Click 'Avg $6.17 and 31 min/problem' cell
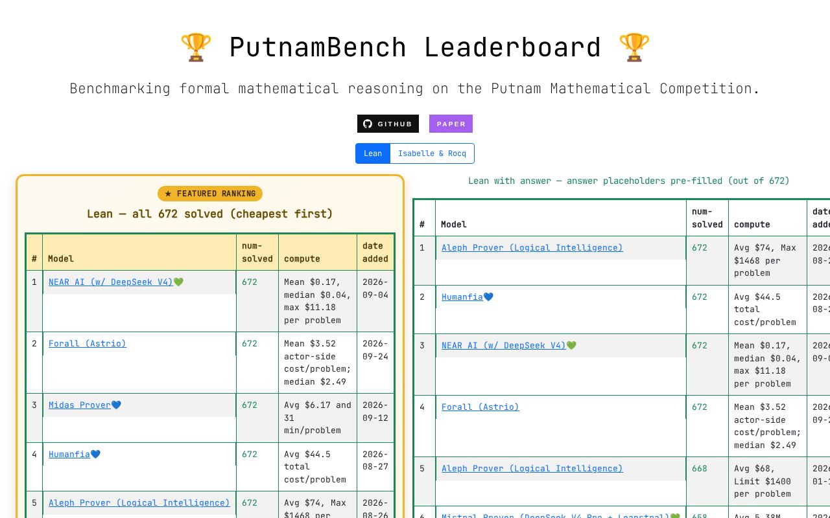The width and height of the screenshot is (830, 518). click(x=318, y=418)
